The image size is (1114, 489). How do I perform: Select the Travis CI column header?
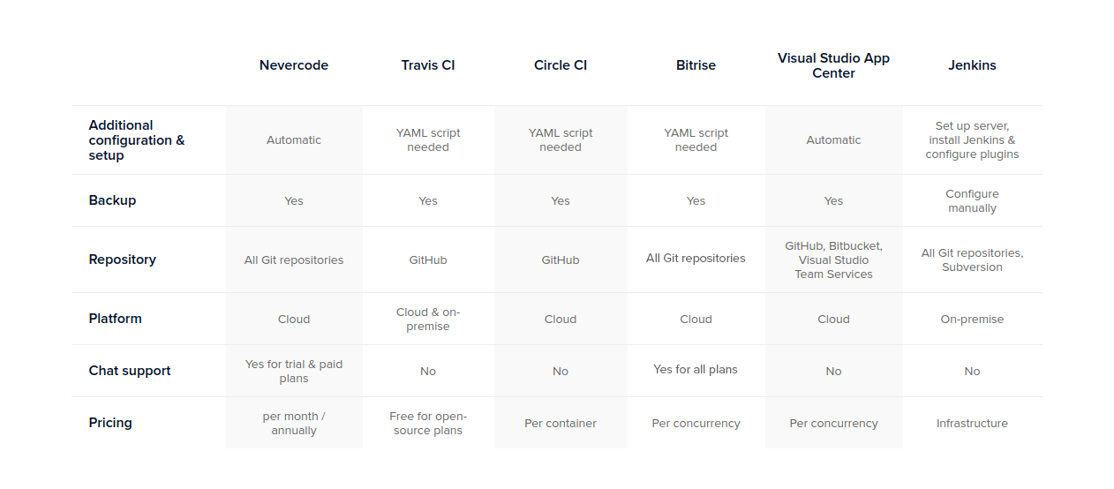tap(428, 65)
